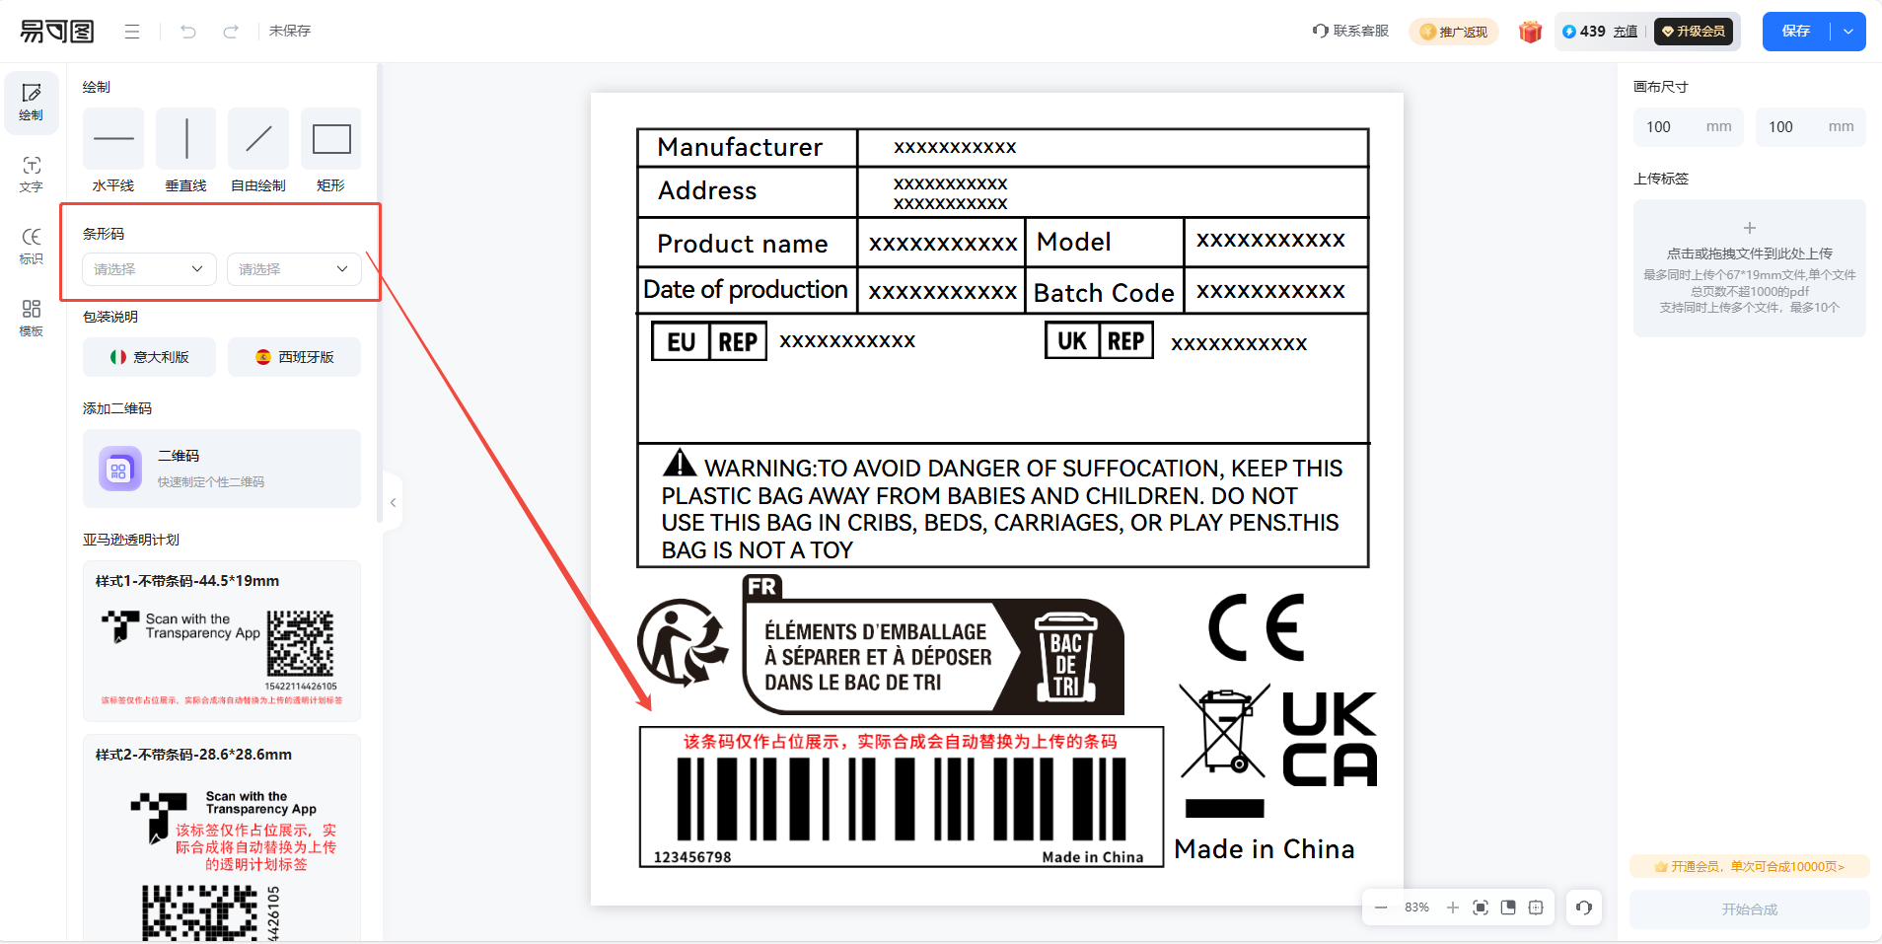Switch to the 文字 text sidebar tab
Image resolution: width=1882 pixels, height=944 pixels.
point(32,175)
